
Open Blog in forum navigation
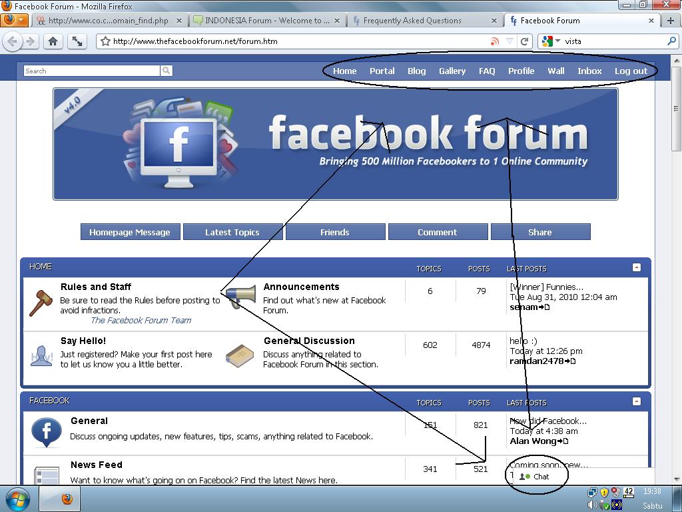point(417,71)
